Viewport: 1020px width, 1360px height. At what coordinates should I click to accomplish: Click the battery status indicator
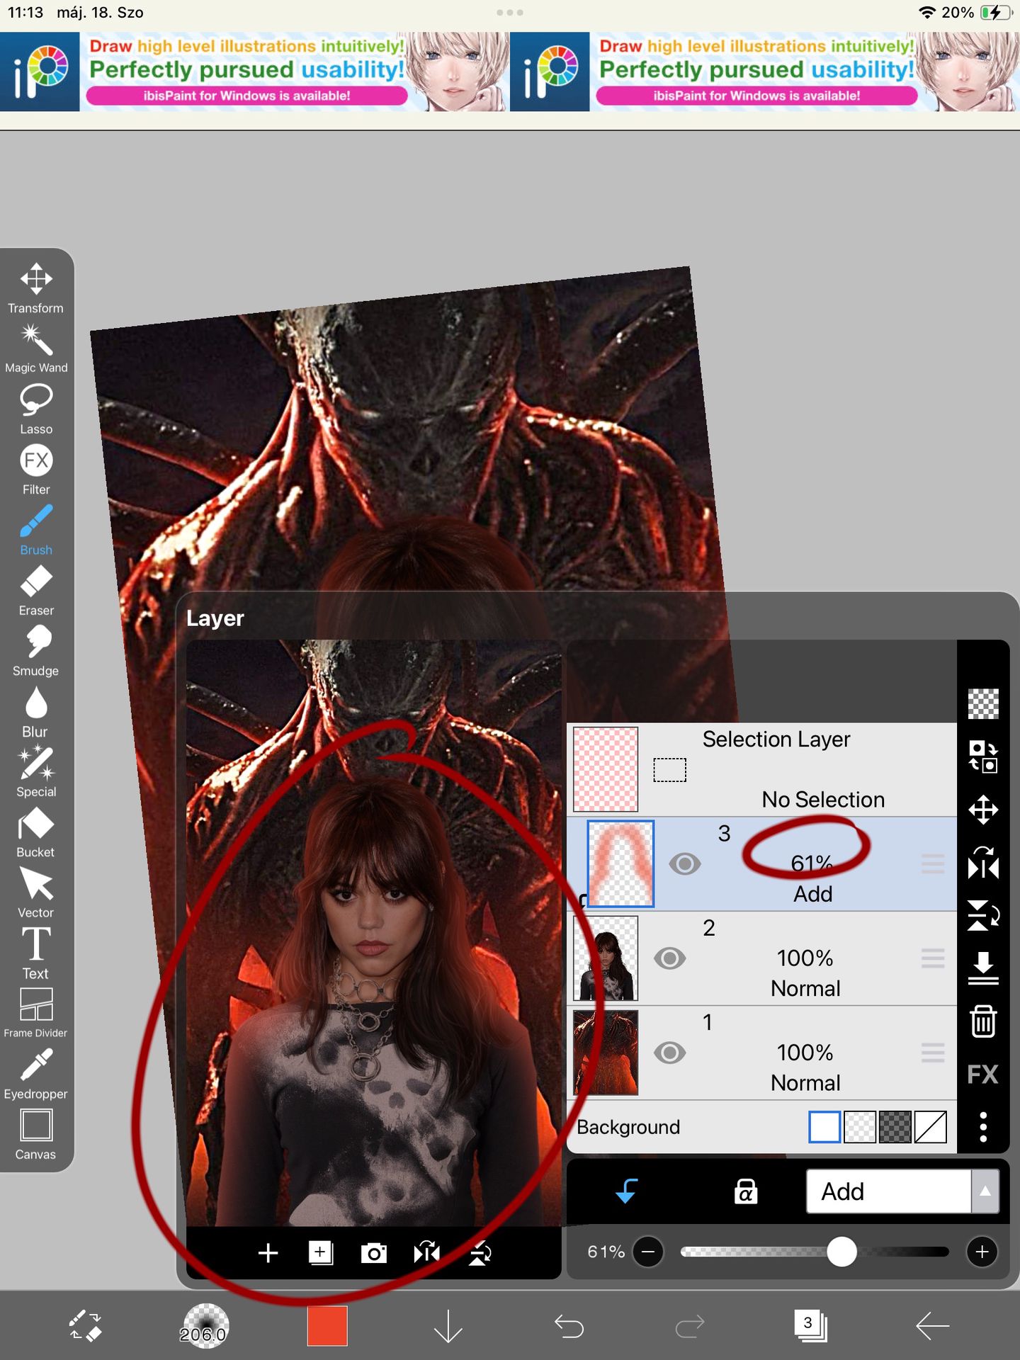pyautogui.click(x=996, y=13)
